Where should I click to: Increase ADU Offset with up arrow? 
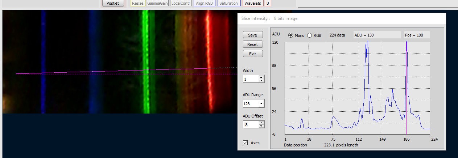pyautogui.click(x=261, y=123)
